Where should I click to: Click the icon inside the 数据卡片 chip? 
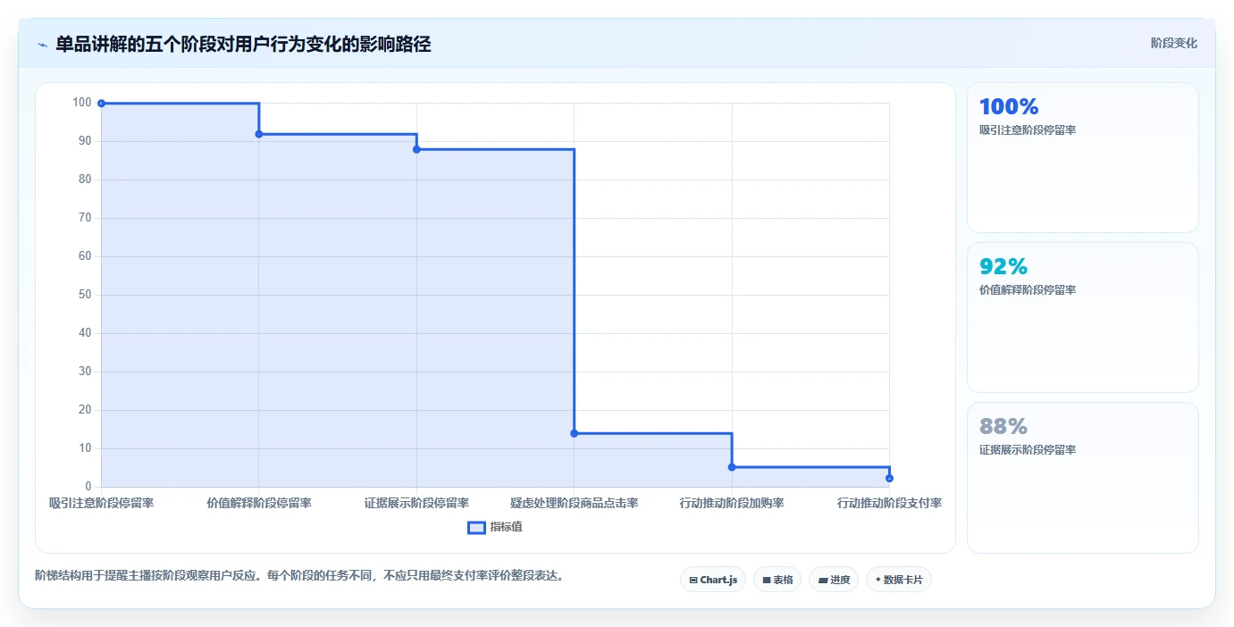[x=877, y=580]
